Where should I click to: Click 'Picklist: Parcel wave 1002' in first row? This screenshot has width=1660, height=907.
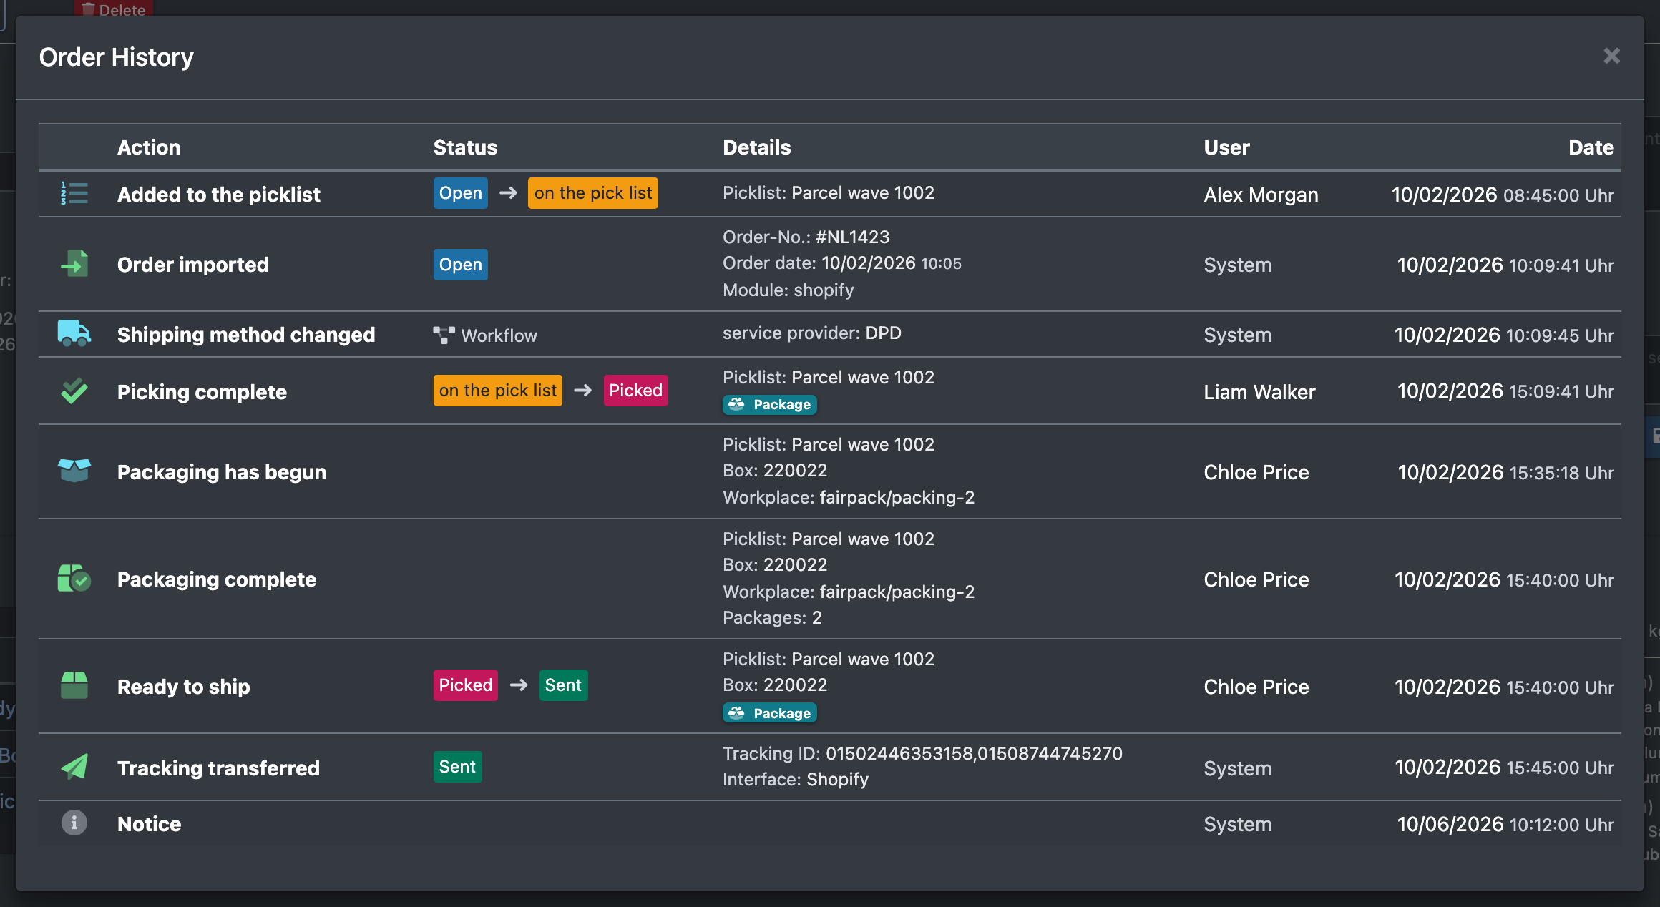point(829,192)
